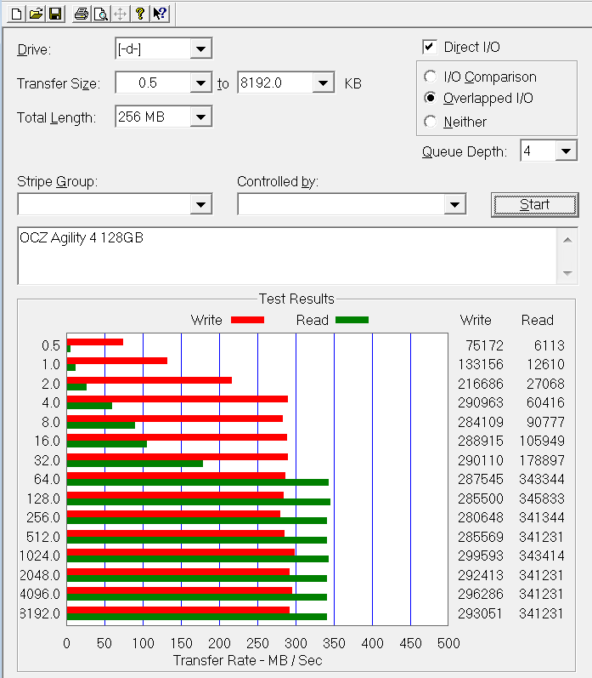The width and height of the screenshot is (592, 678).
Task: Click read value 345833
Action: [542, 499]
